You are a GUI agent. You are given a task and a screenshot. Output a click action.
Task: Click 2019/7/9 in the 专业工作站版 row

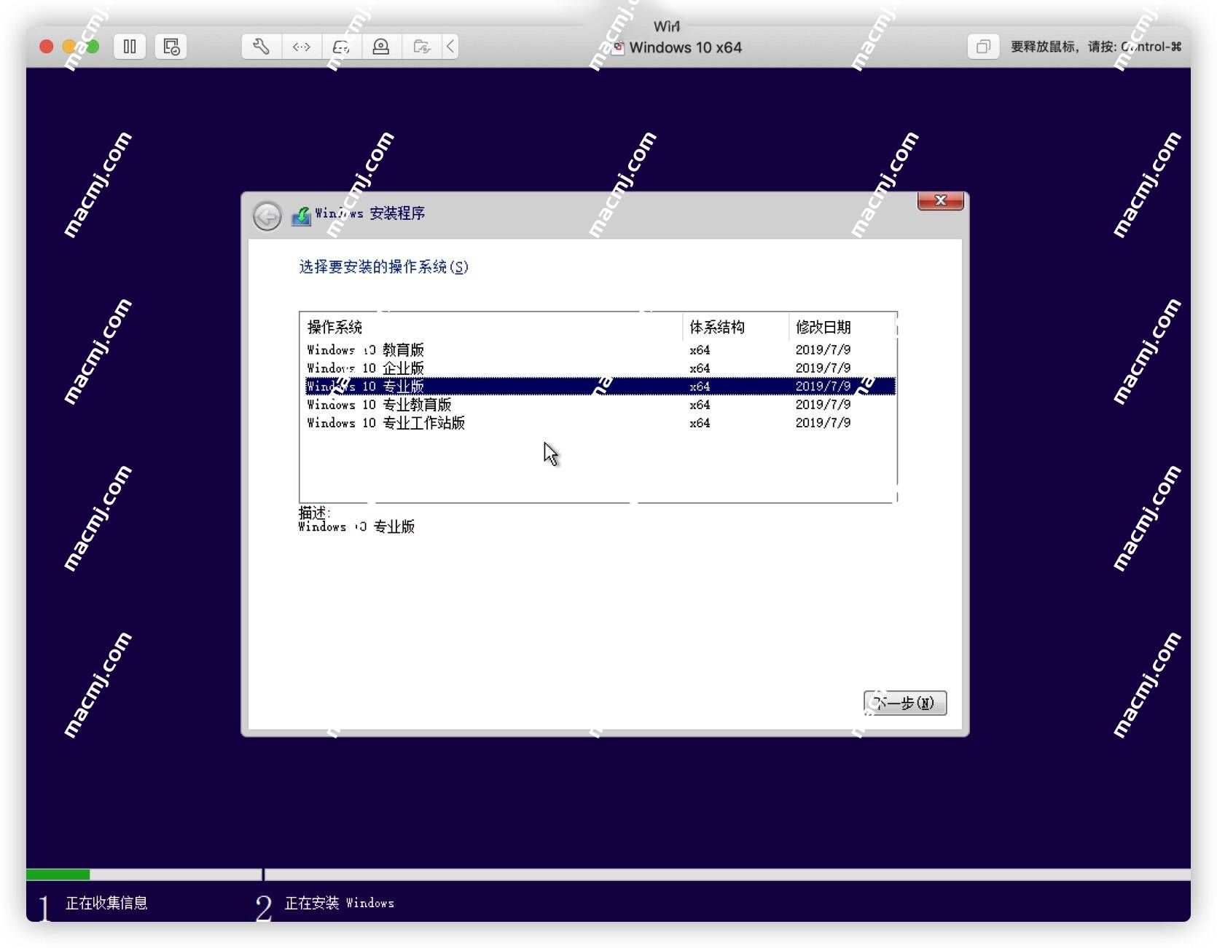tap(823, 422)
